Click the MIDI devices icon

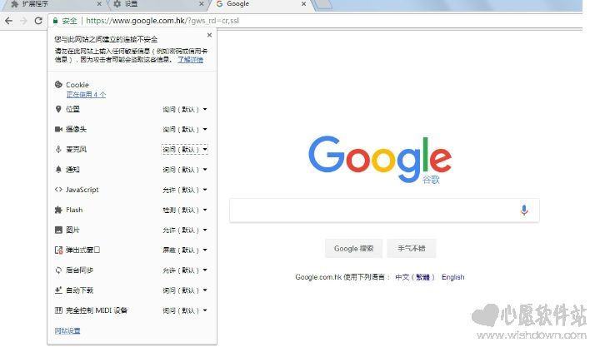58,310
